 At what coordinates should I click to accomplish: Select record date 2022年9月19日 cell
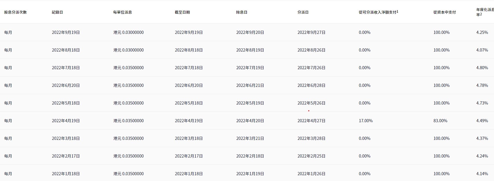pos(66,32)
